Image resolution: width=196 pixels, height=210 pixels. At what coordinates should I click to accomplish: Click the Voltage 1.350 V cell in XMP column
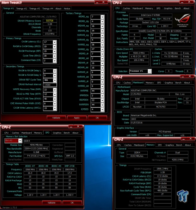70,195
